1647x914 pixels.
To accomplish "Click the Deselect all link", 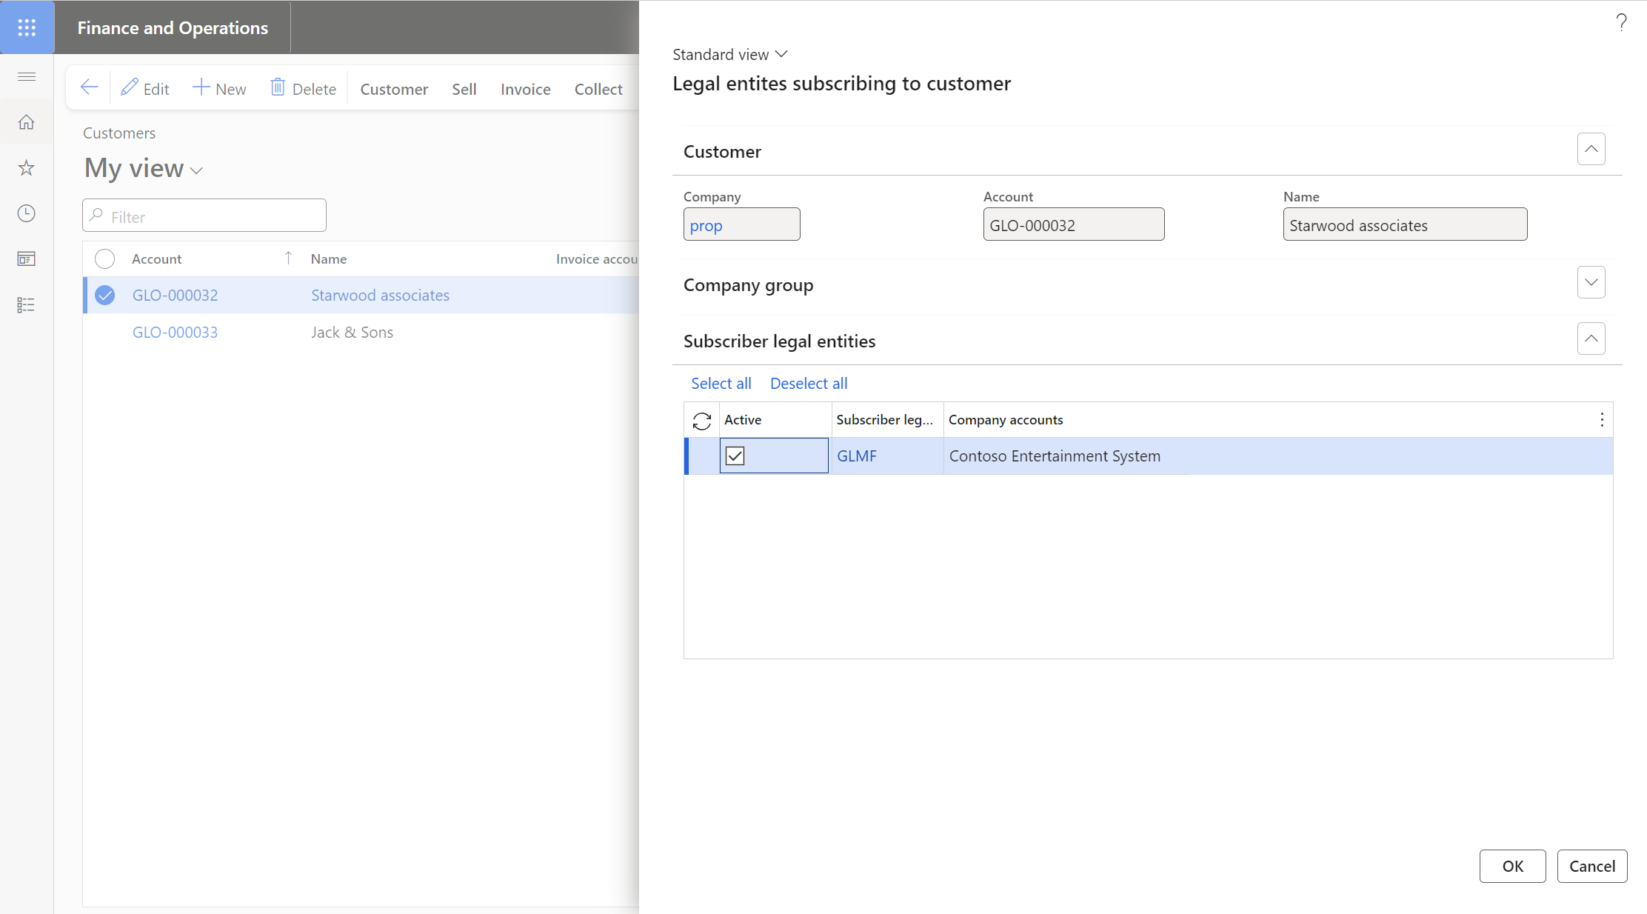I will pos(809,384).
